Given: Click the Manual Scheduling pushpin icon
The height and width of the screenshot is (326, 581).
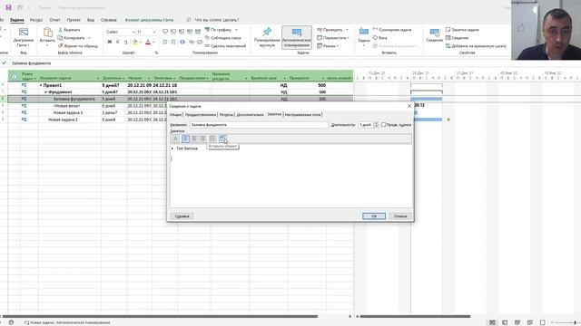Looking at the screenshot, I should (x=267, y=33).
